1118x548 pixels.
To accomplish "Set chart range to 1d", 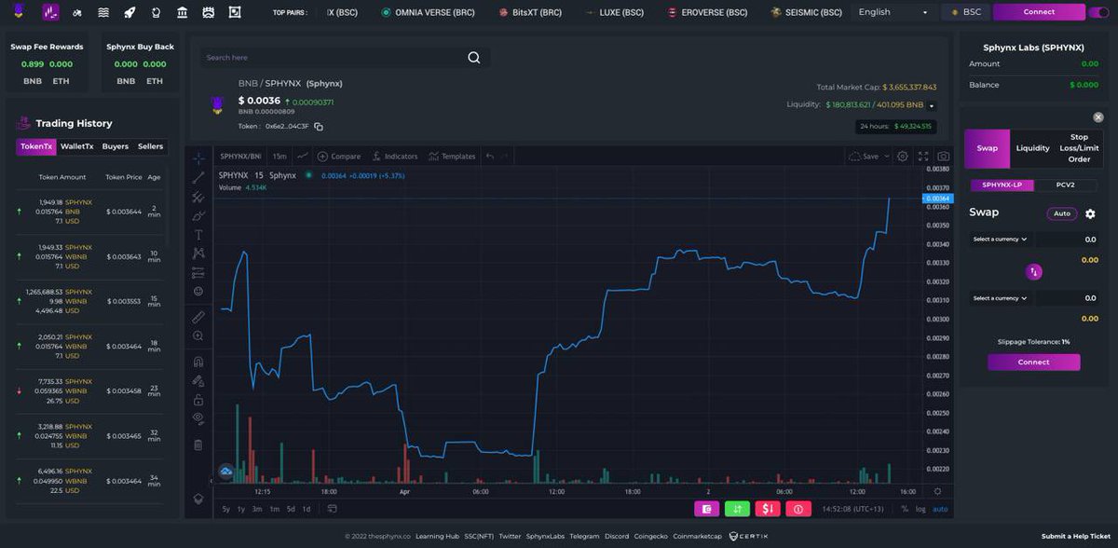I will tap(307, 509).
